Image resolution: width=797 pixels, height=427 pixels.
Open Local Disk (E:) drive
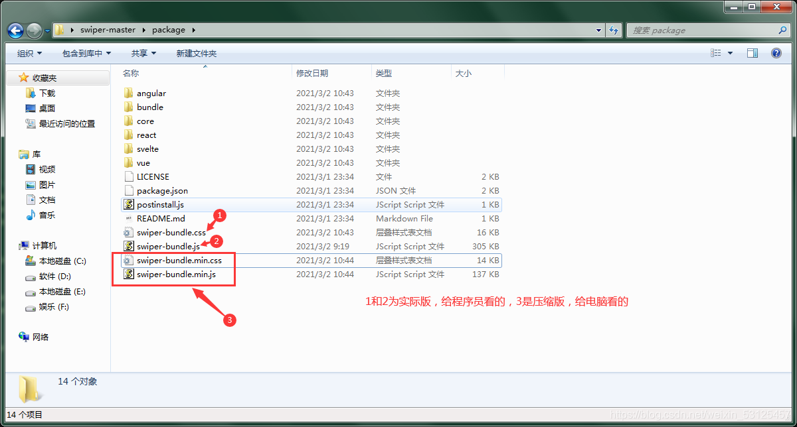pos(62,292)
